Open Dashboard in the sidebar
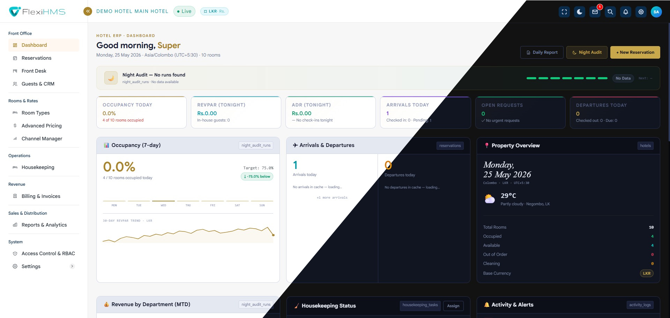Screen dimensions: 670x318 tap(44, 45)
